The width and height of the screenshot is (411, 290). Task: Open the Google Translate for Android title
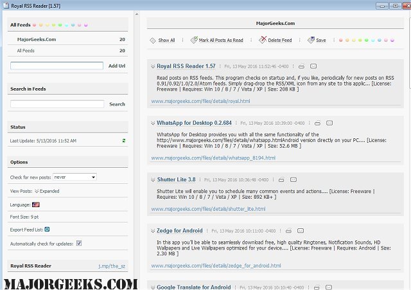194,287
